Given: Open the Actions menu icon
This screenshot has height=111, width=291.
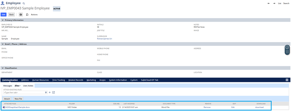Looking at the screenshot, I should pyautogui.click(x=27, y=14).
